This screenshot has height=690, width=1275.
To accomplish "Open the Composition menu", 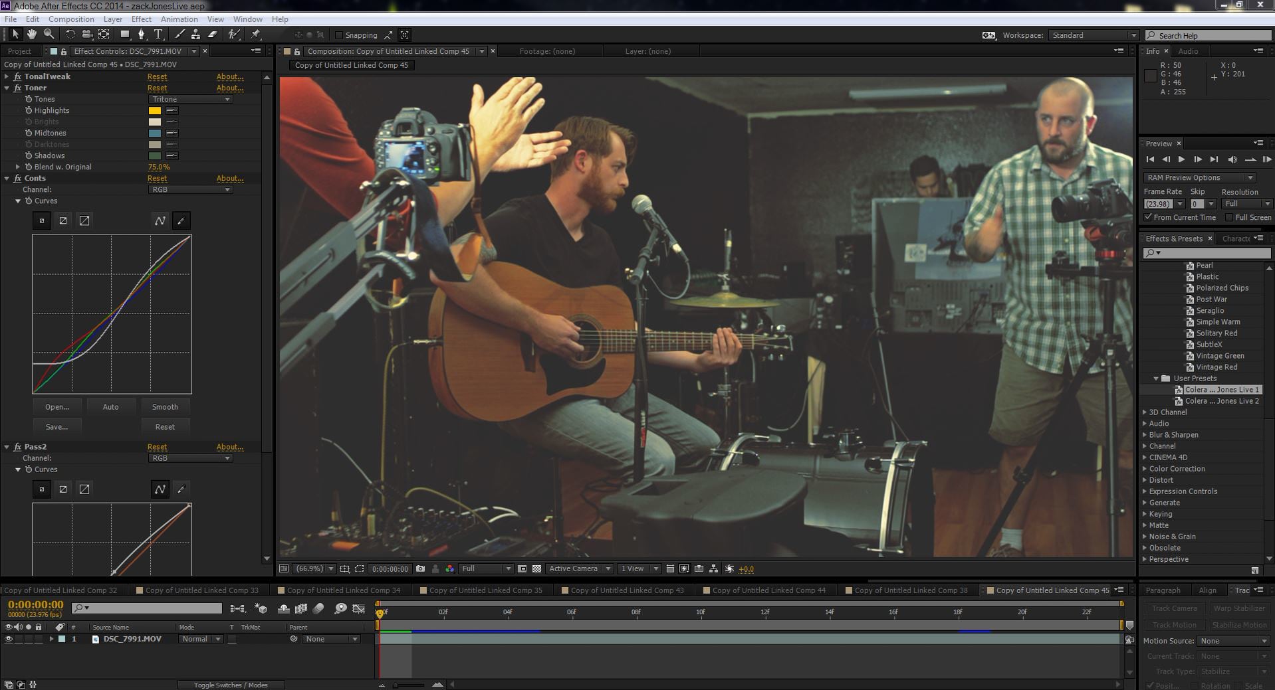I will (71, 19).
